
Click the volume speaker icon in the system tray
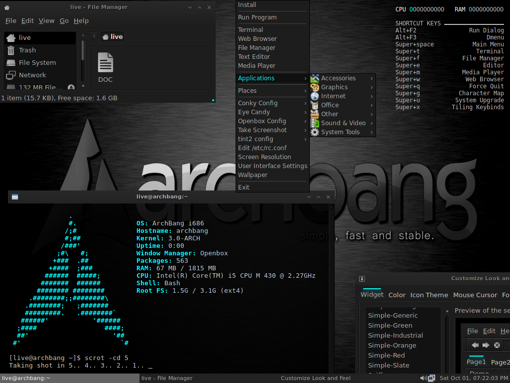[423, 378]
